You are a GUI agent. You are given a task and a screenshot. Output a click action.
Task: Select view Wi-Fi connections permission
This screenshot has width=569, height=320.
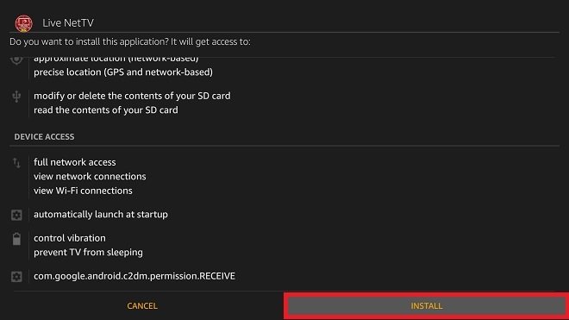[83, 191]
